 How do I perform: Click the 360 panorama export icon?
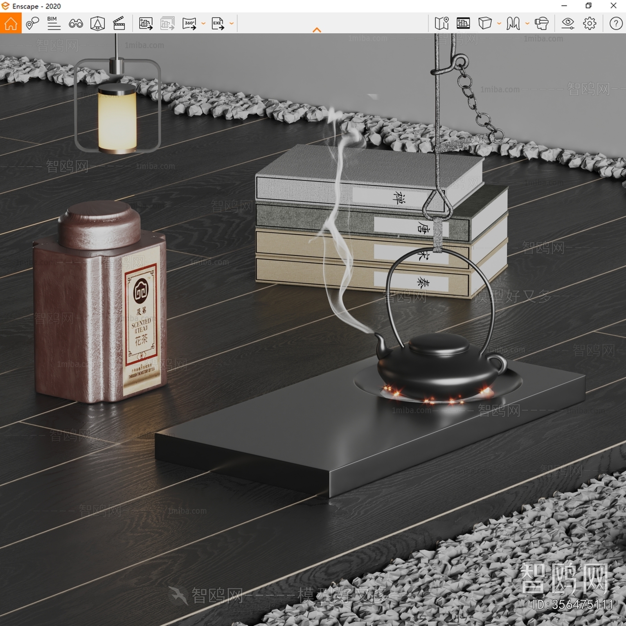(x=190, y=23)
